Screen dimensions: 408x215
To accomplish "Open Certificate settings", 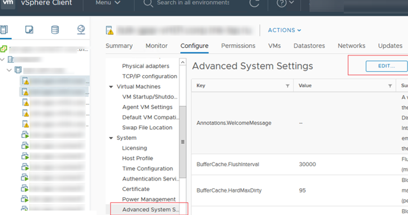I will (x=136, y=189).
